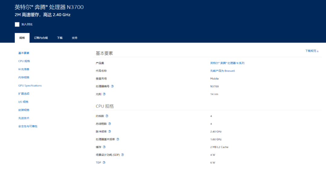The width and height of the screenshot is (326, 169).
Task: Click help icon next to TDP
Action: tap(104, 163)
